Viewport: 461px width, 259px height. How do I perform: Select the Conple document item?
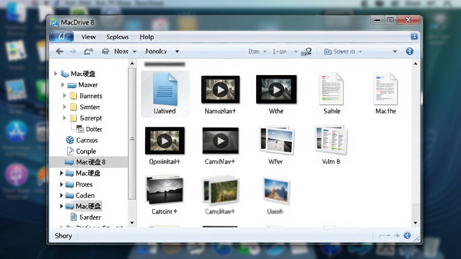pyautogui.click(x=81, y=151)
